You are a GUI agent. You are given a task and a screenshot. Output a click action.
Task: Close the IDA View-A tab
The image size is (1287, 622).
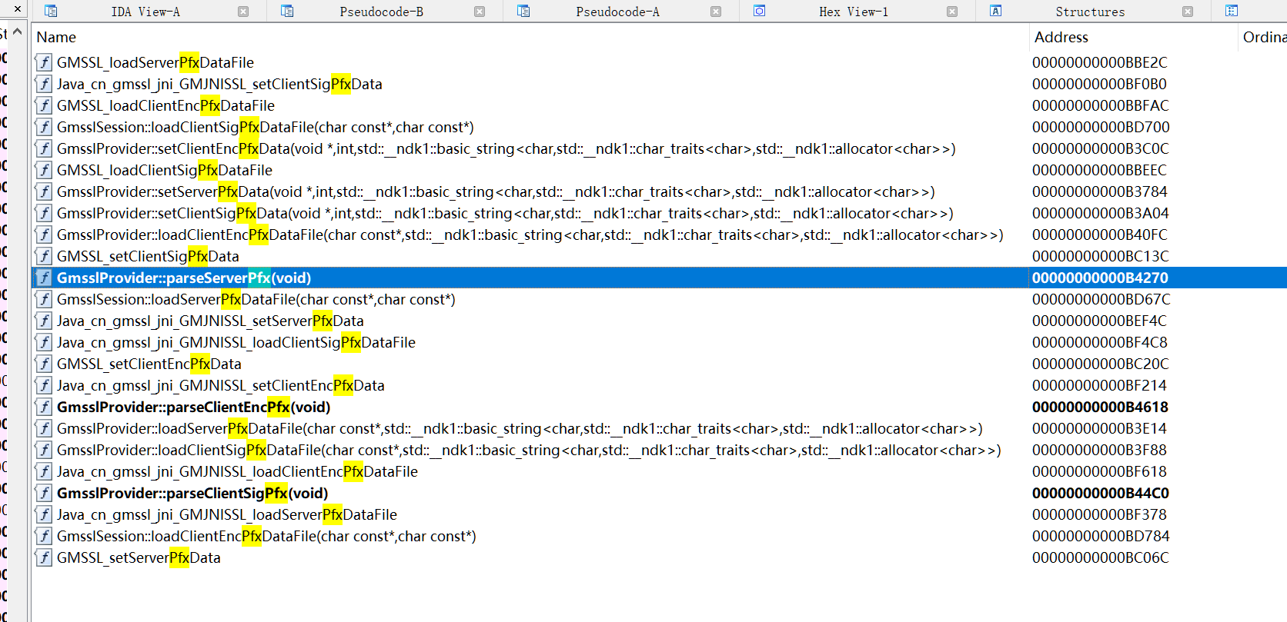pos(243,12)
